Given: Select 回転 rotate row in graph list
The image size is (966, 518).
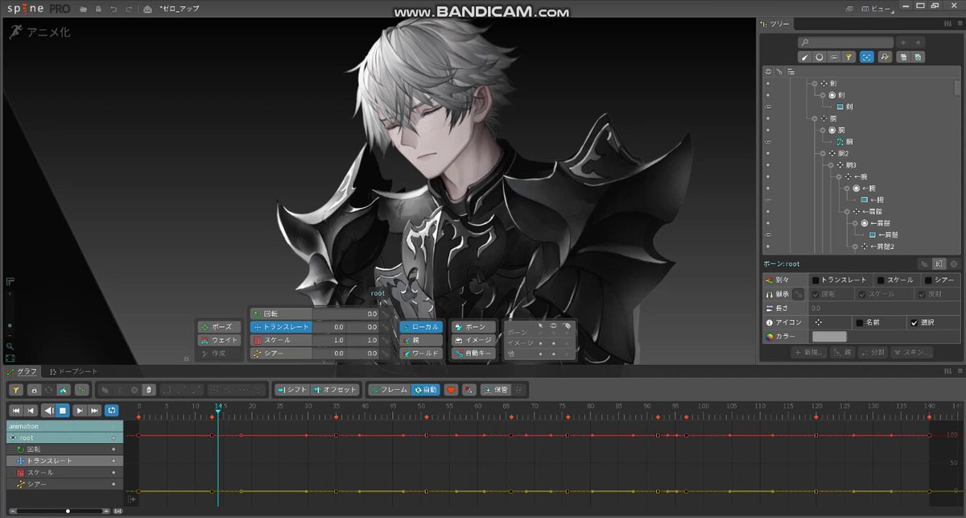Looking at the screenshot, I should [x=64, y=450].
